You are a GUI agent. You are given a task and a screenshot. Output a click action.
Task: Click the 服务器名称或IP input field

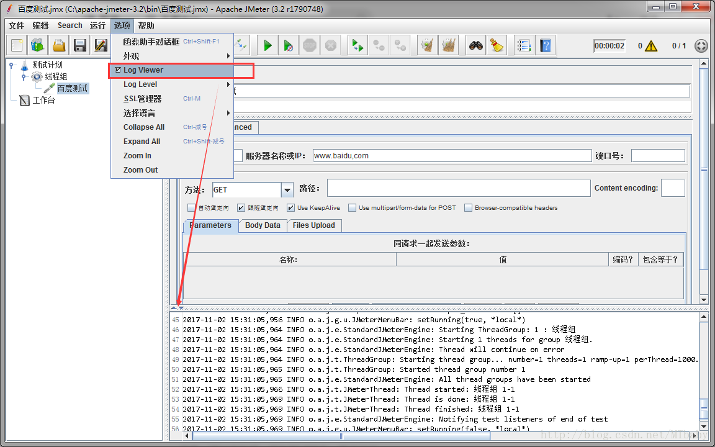point(452,156)
